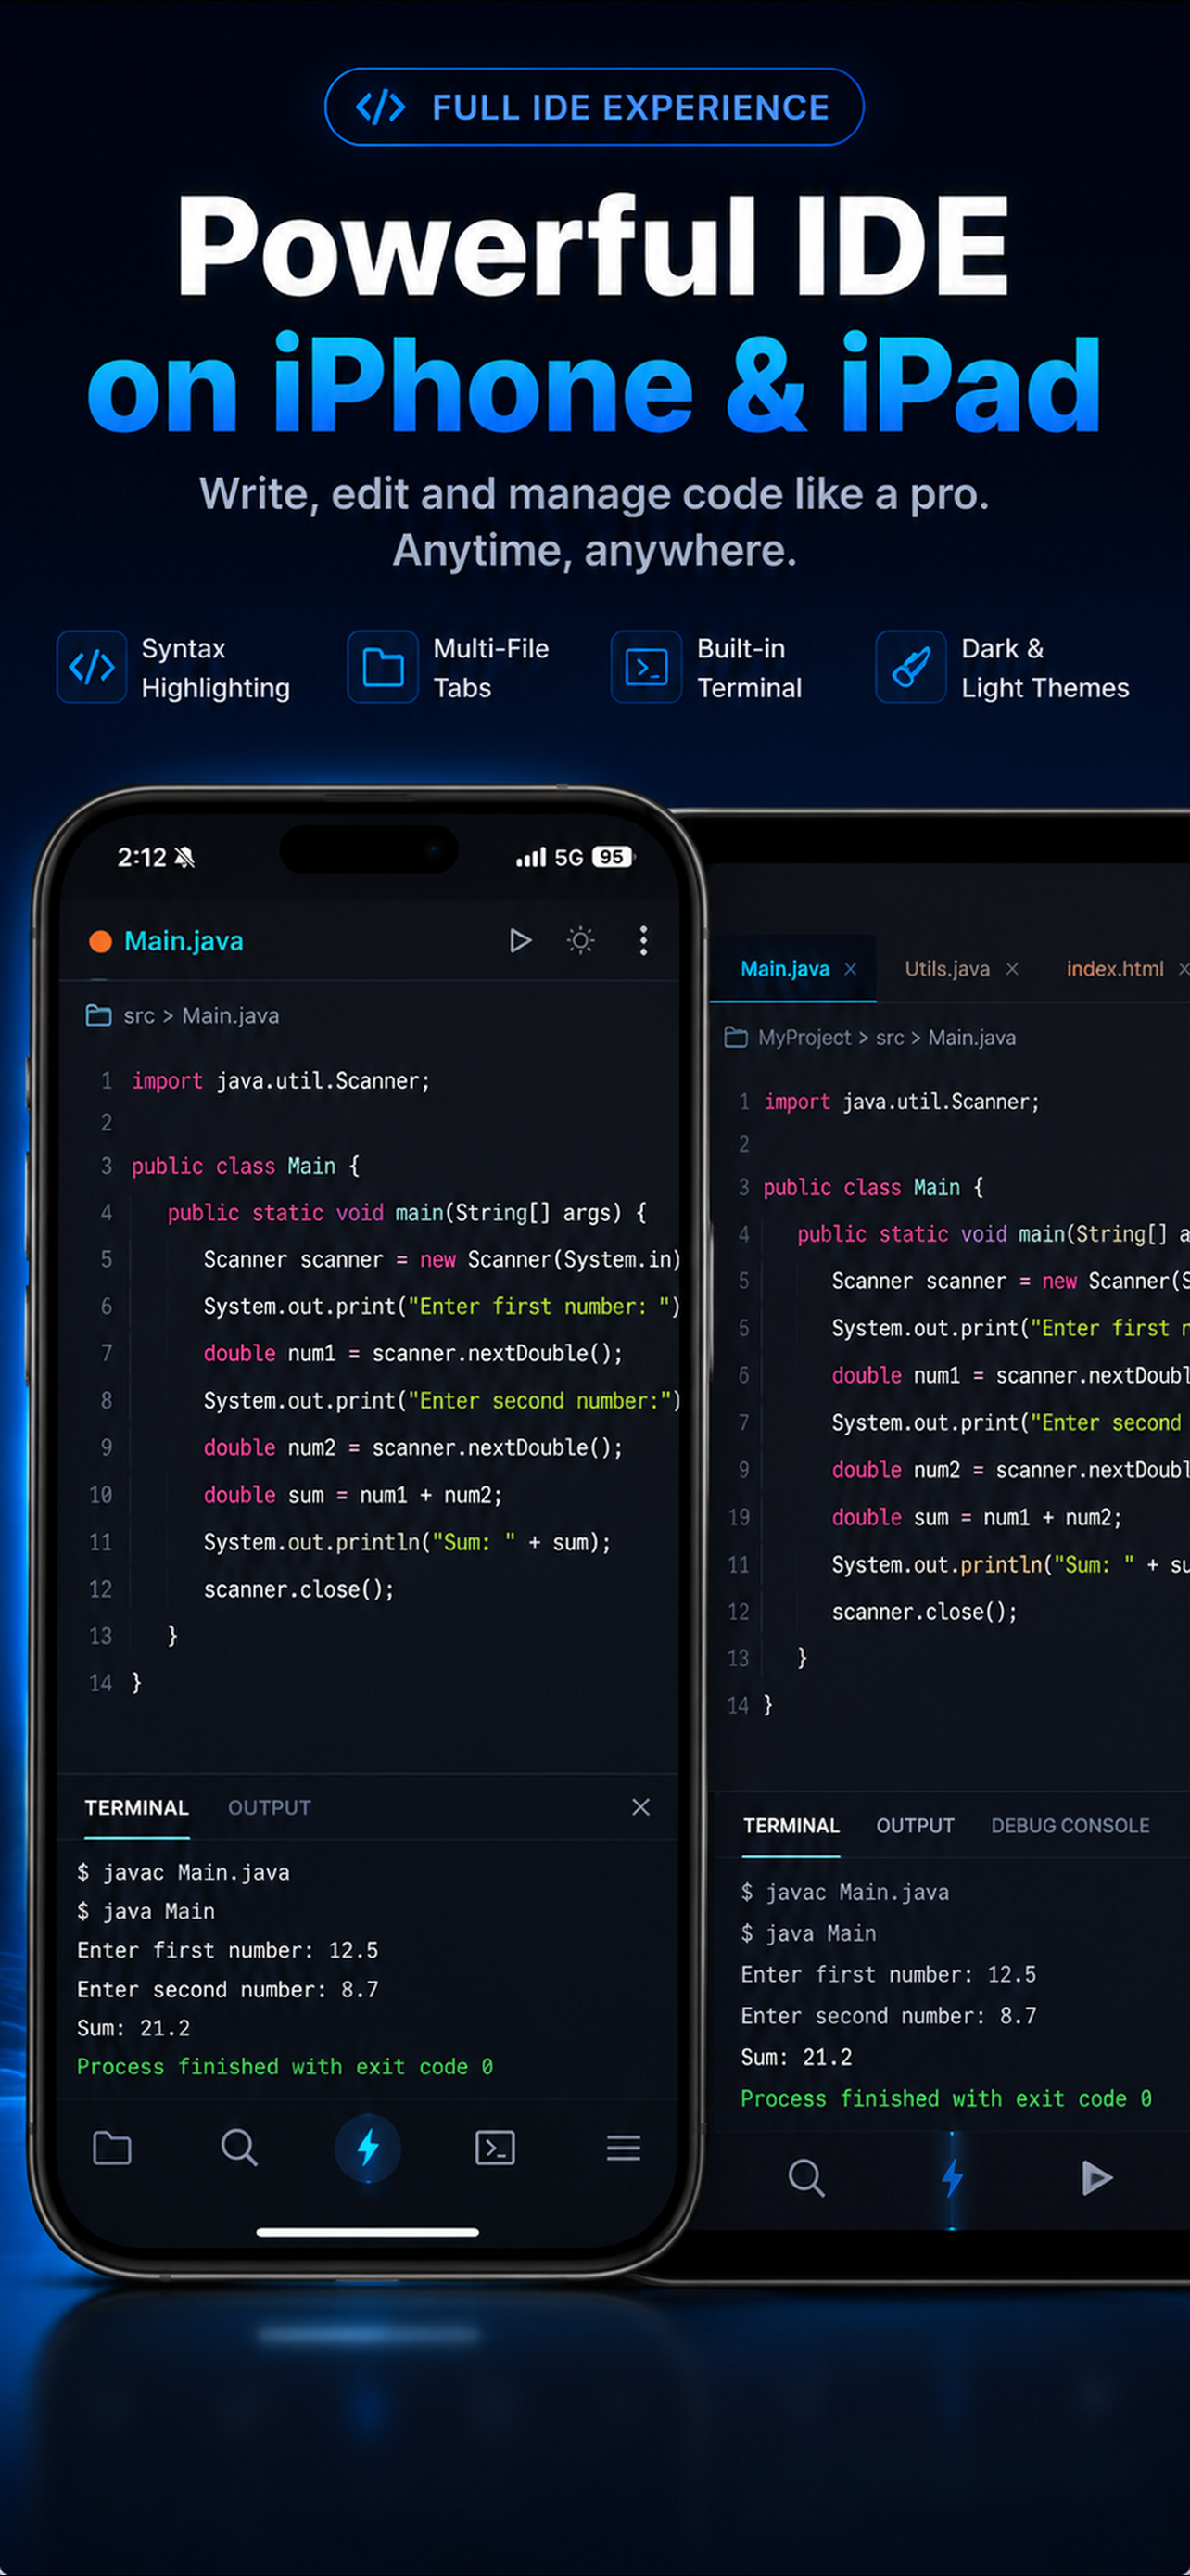
Task: Click Main.java in iPhone breadcrumb
Action: 231,1016
